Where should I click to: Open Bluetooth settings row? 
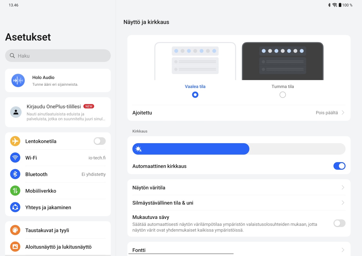click(x=58, y=174)
